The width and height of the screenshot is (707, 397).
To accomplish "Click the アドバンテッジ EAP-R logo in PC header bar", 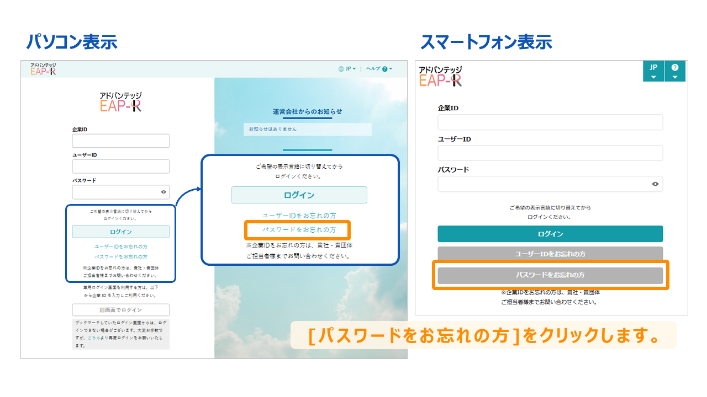I will tap(43, 69).
